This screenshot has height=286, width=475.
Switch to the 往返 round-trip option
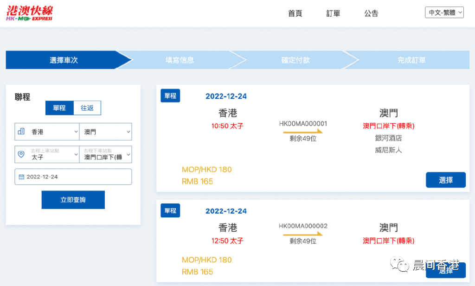tap(87, 108)
